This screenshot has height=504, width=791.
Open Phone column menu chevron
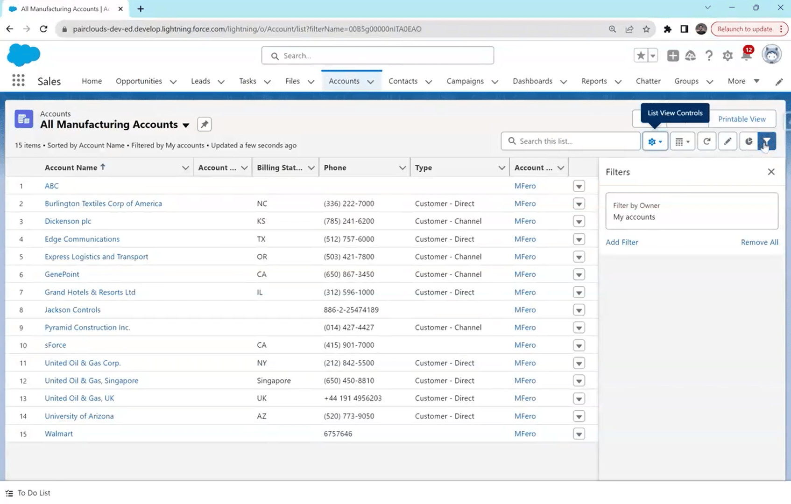pyautogui.click(x=402, y=168)
